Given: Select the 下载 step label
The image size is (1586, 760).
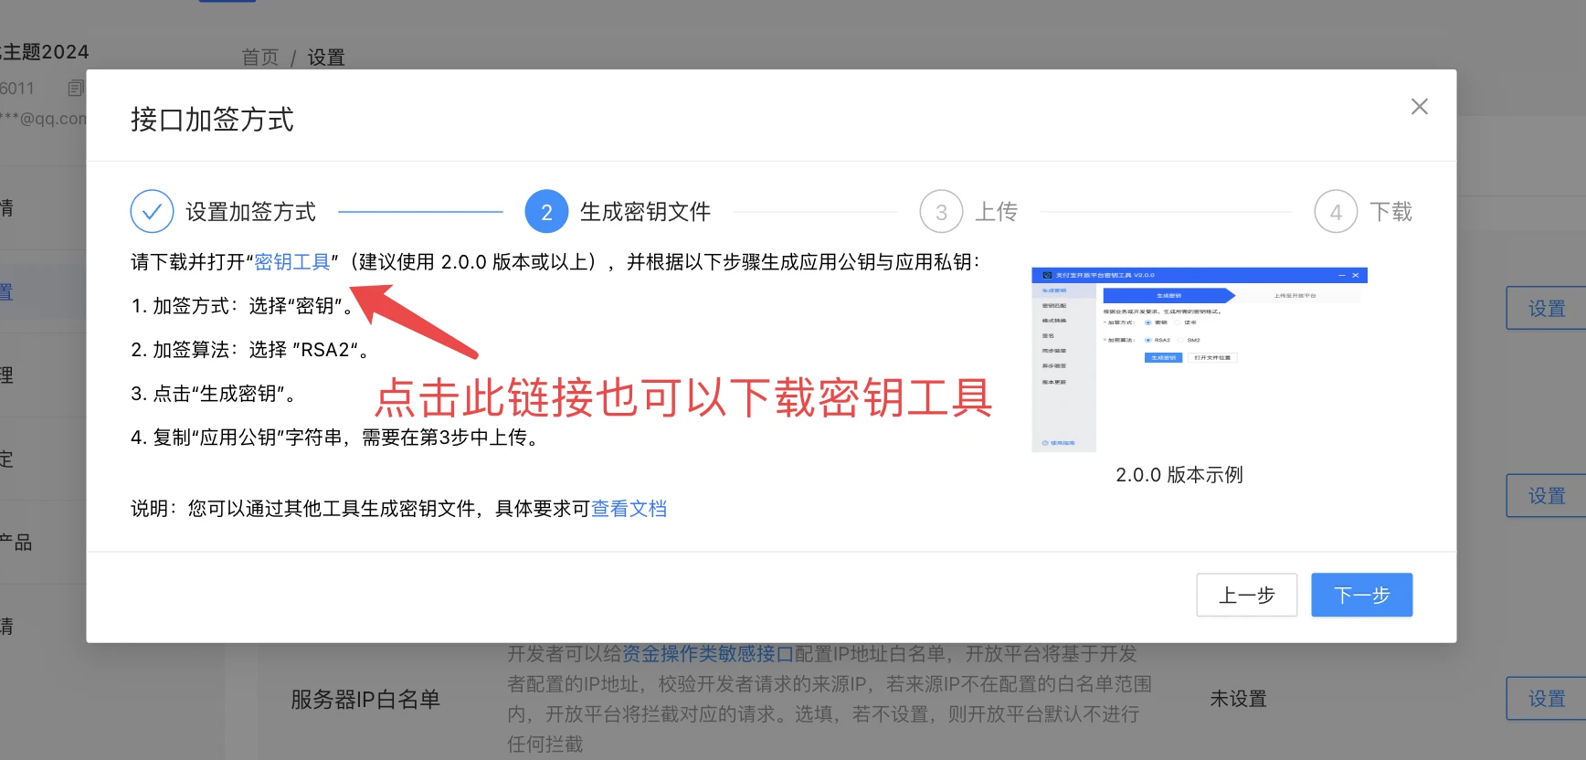Looking at the screenshot, I should click(x=1390, y=212).
